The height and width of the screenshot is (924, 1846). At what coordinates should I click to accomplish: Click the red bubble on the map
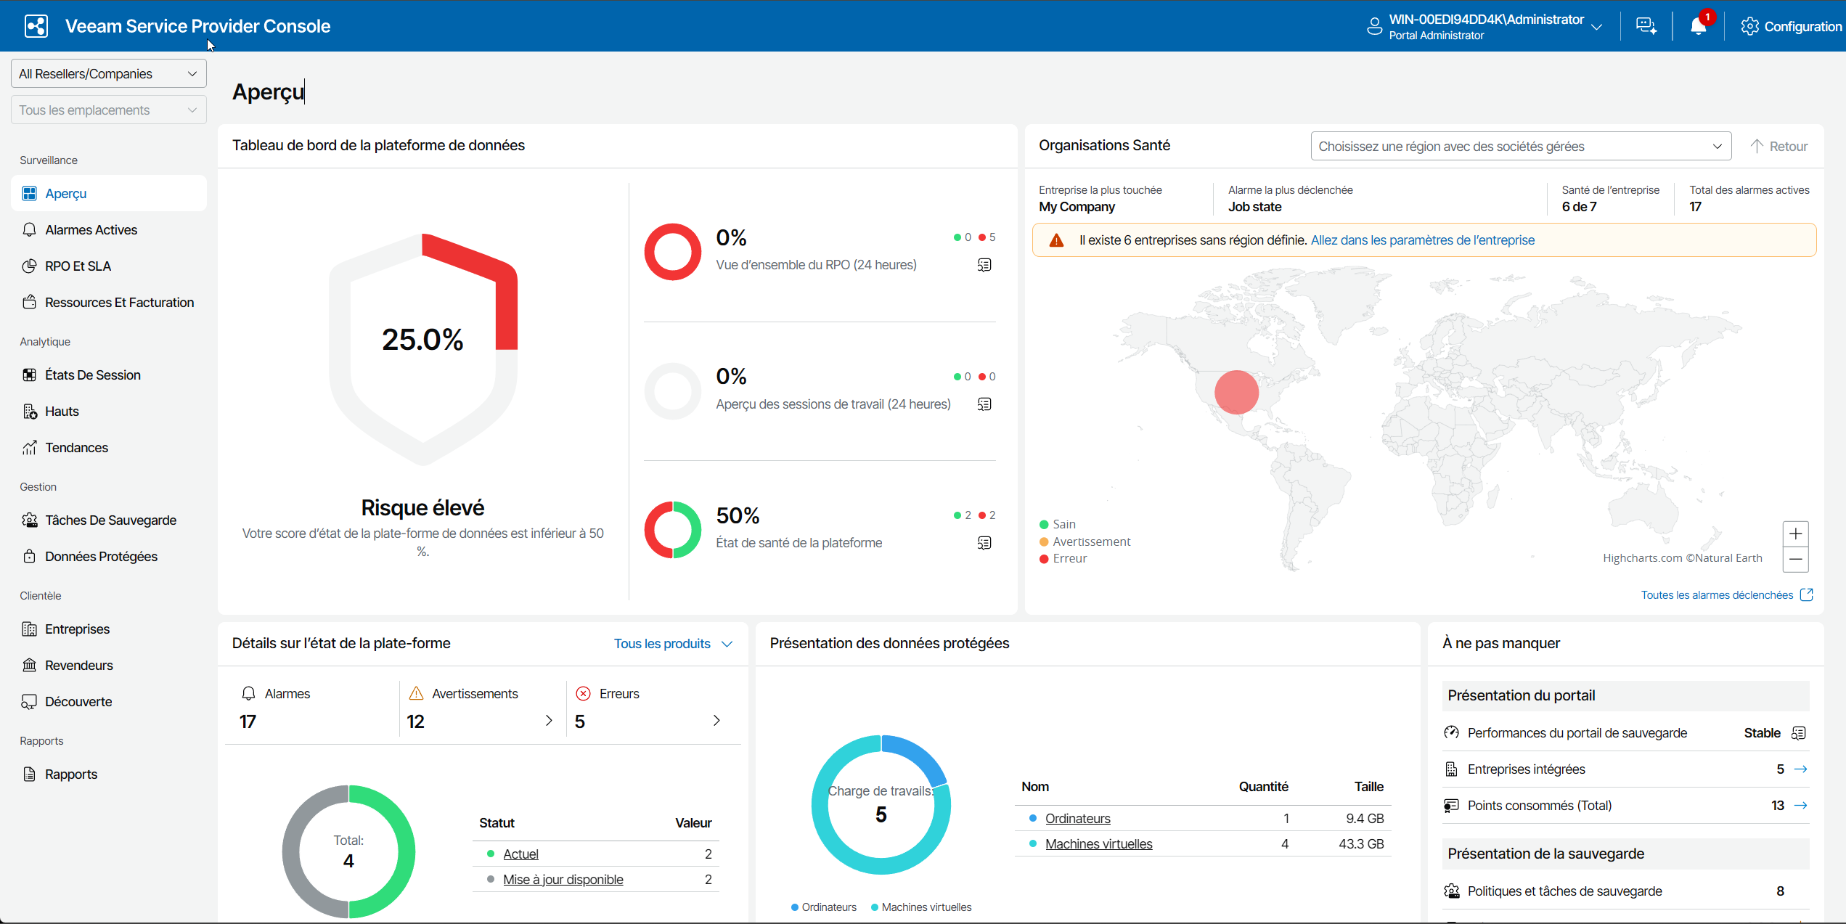click(x=1236, y=392)
